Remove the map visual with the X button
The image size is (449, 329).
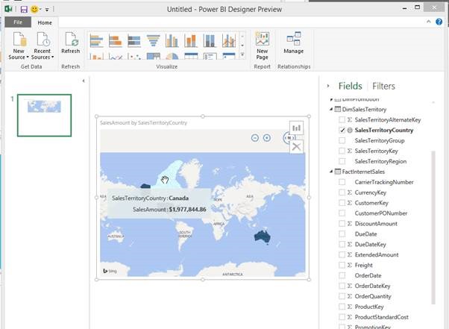tap(296, 147)
